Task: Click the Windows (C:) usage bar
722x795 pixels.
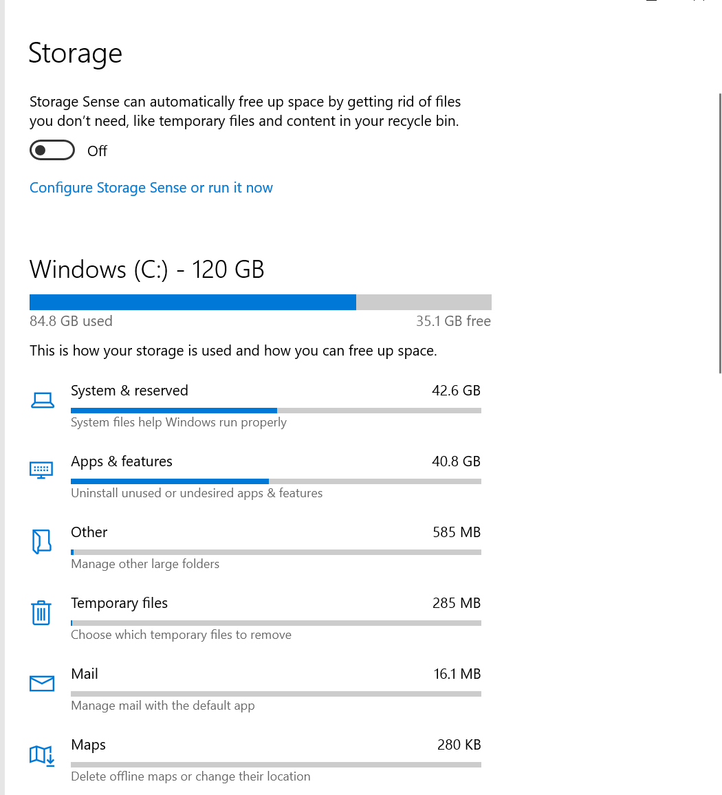Action: [x=261, y=302]
